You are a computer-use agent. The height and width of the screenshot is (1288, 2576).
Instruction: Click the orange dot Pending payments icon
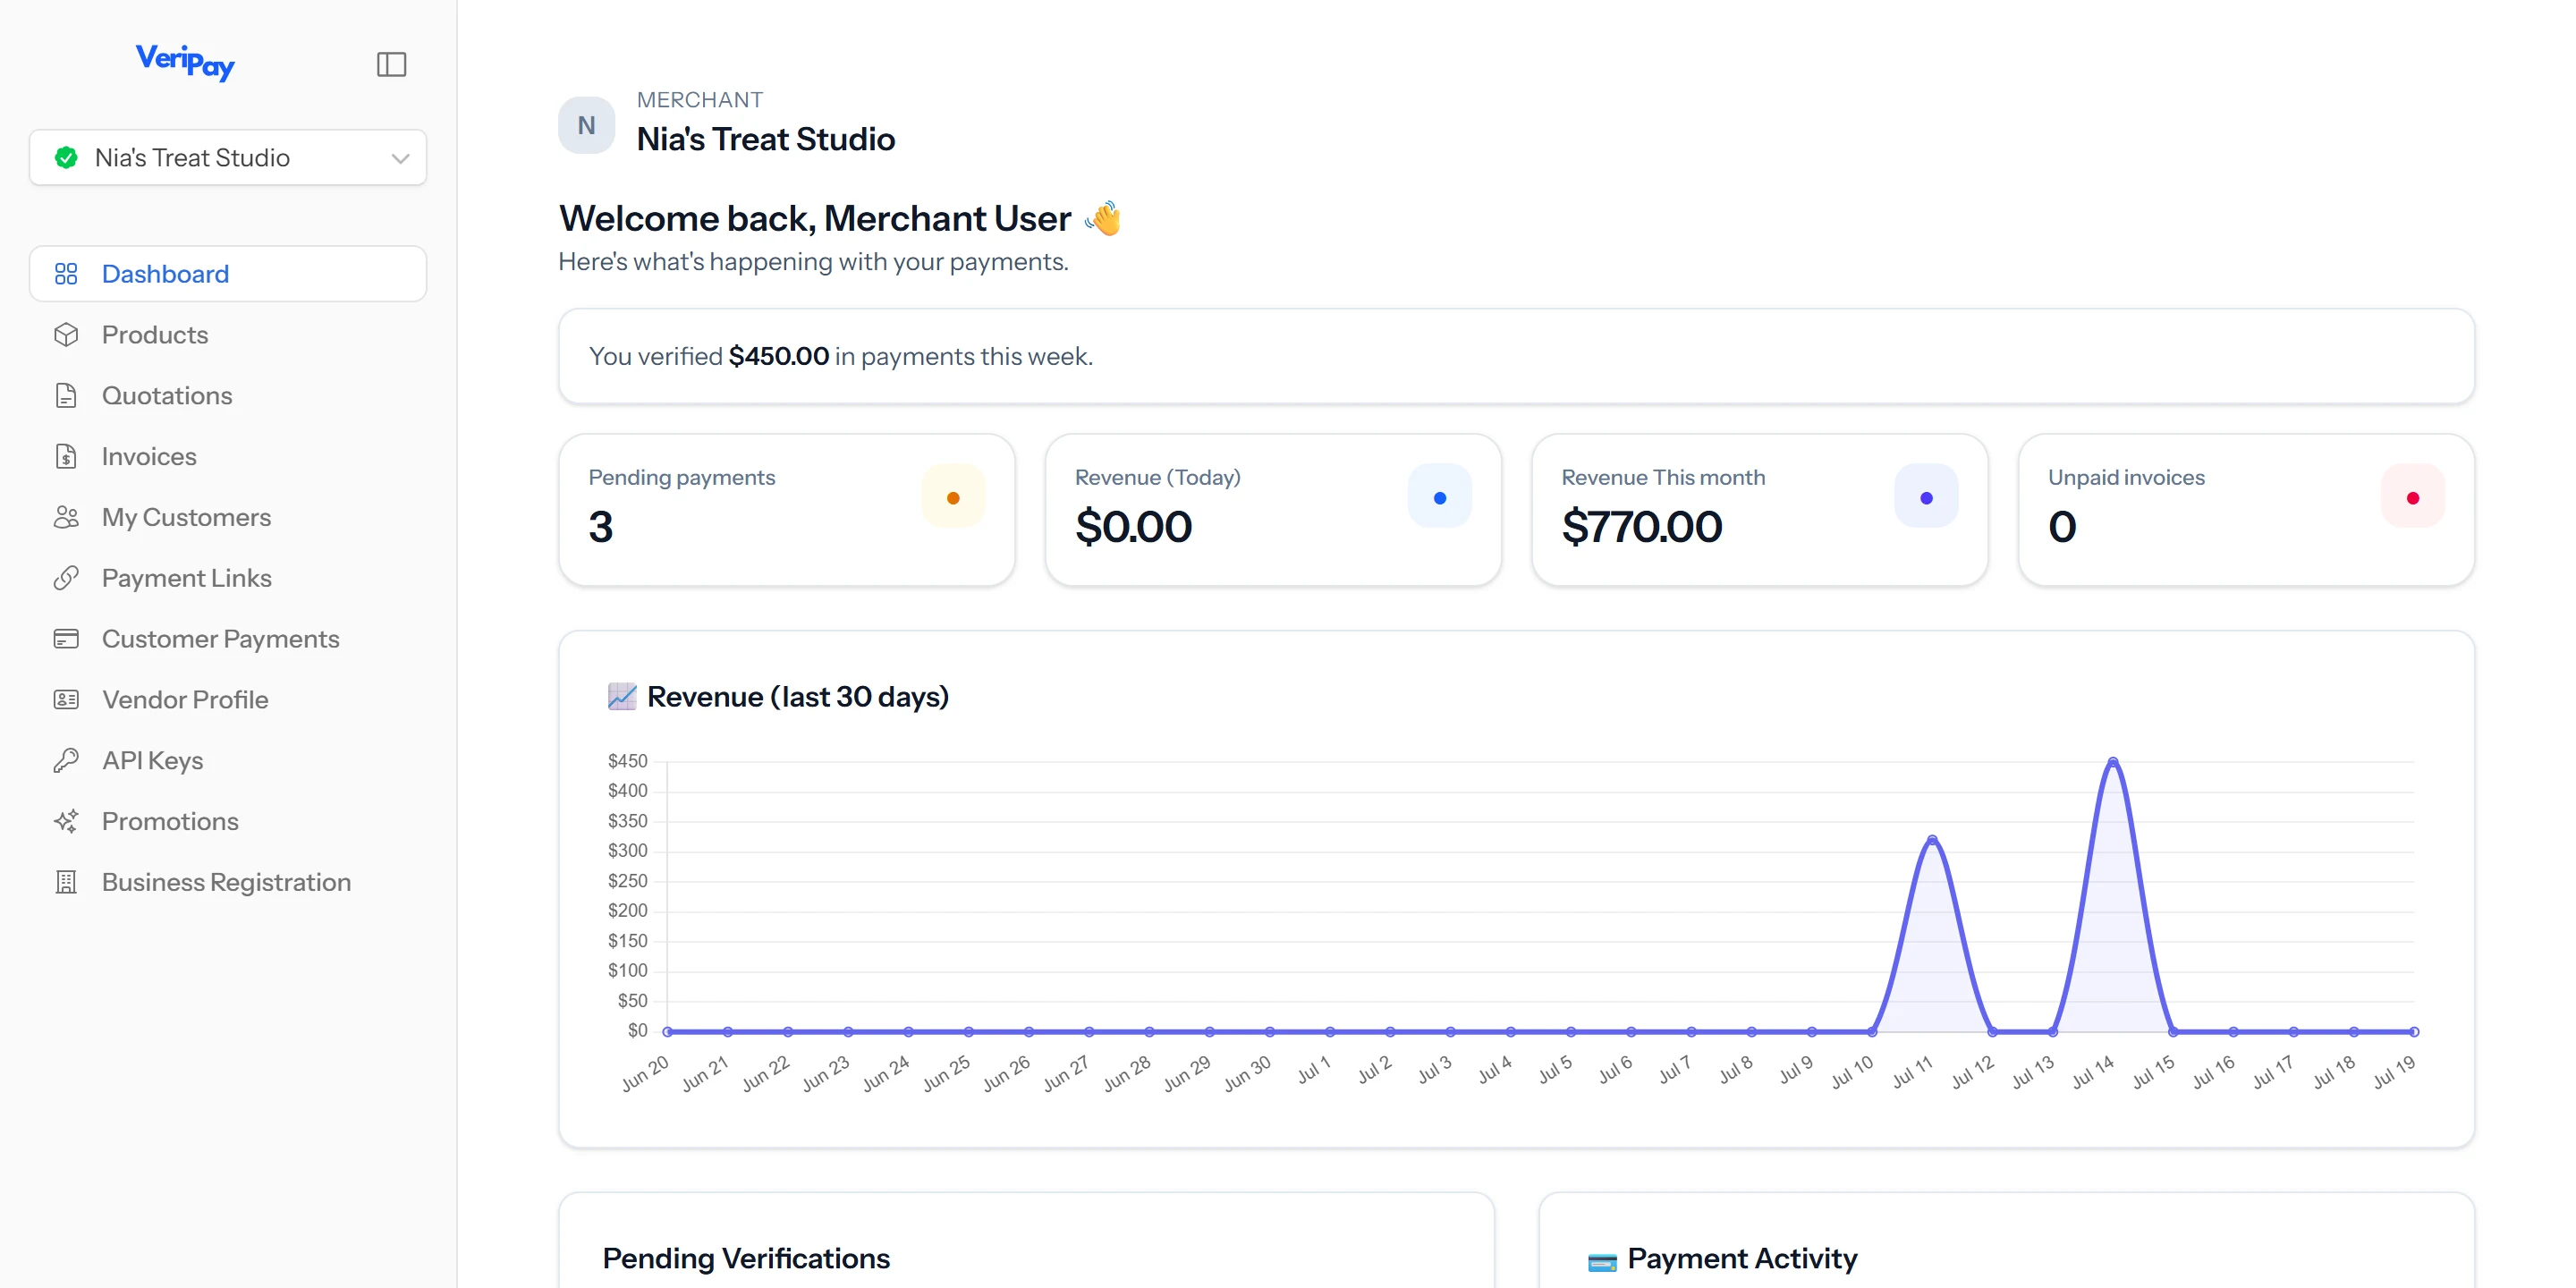click(x=953, y=497)
